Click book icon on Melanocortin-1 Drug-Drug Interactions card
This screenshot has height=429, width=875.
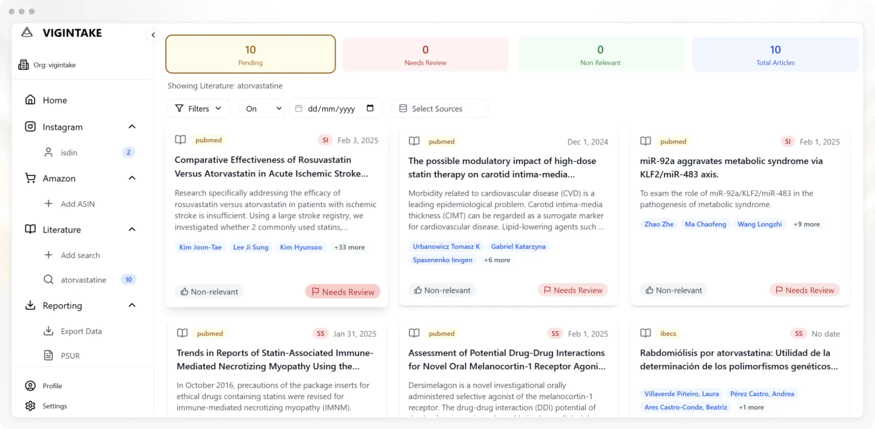point(414,333)
